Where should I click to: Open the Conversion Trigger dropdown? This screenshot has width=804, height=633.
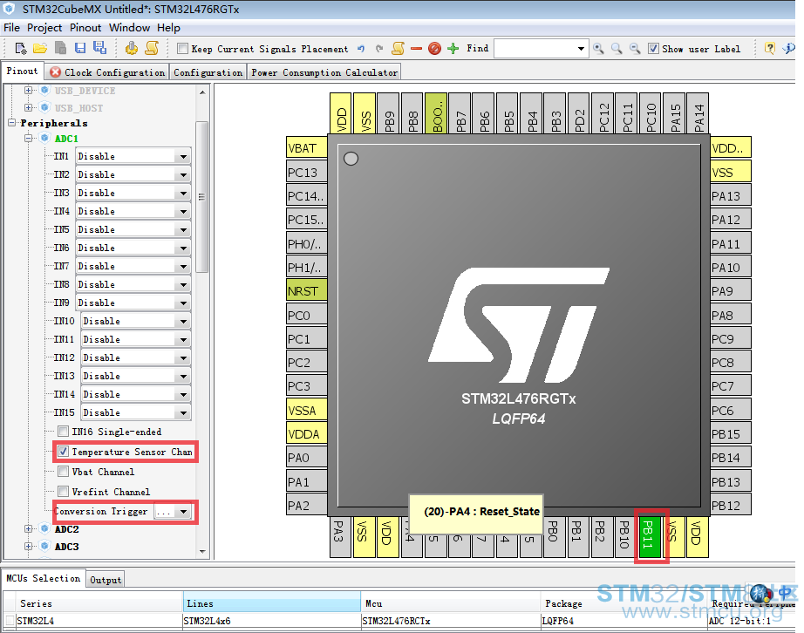coord(183,512)
